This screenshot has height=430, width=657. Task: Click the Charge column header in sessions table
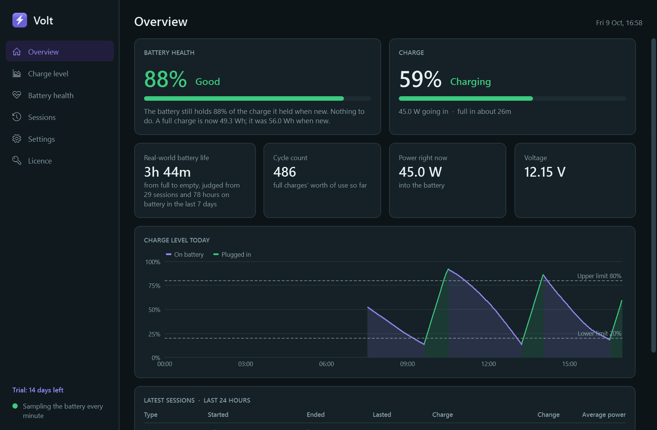click(x=442, y=415)
